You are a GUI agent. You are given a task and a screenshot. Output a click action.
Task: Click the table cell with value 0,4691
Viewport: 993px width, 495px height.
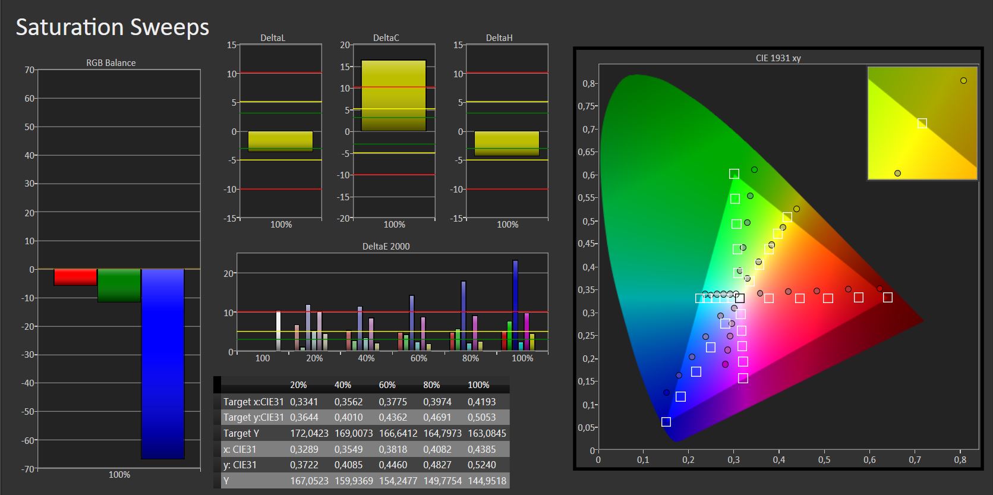(437, 417)
